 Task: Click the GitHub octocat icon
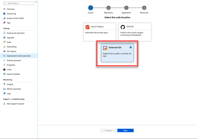tap(123, 27)
